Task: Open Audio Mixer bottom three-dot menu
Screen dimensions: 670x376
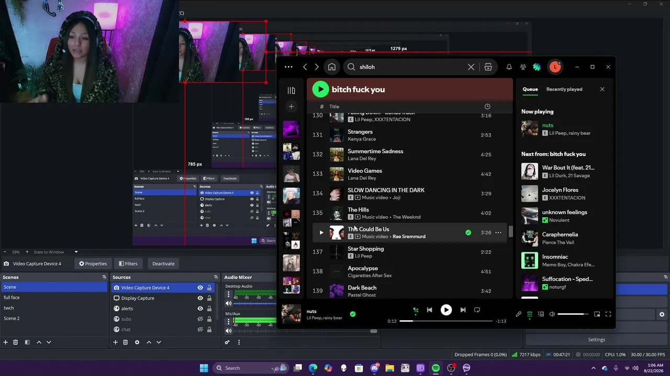Action: (239, 343)
